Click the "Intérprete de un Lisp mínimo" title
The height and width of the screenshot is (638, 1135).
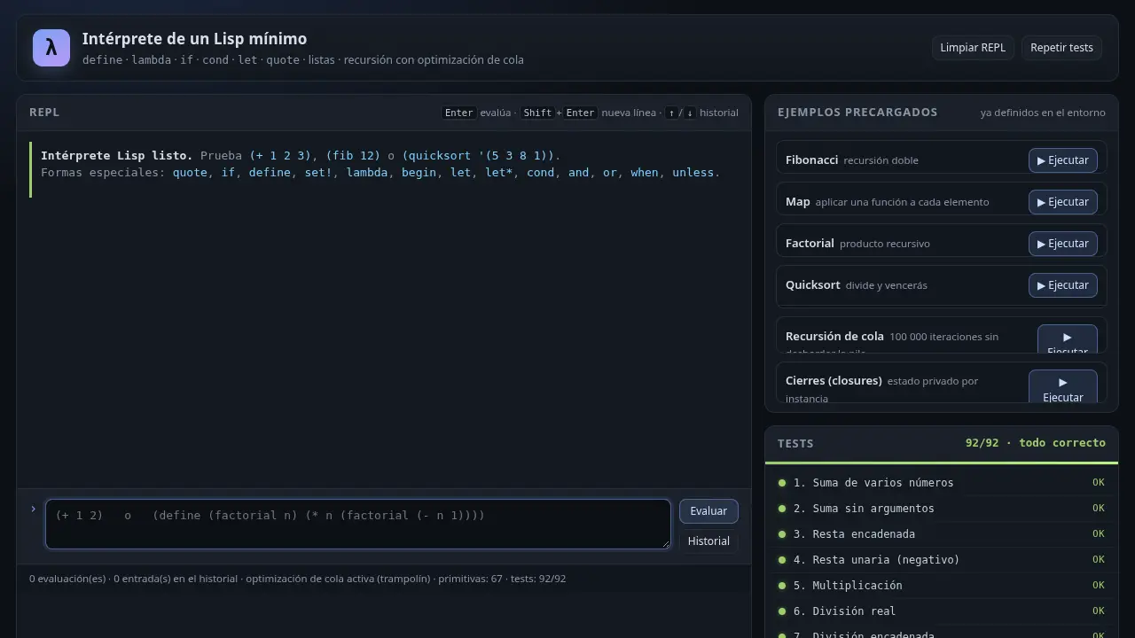pyautogui.click(x=194, y=39)
